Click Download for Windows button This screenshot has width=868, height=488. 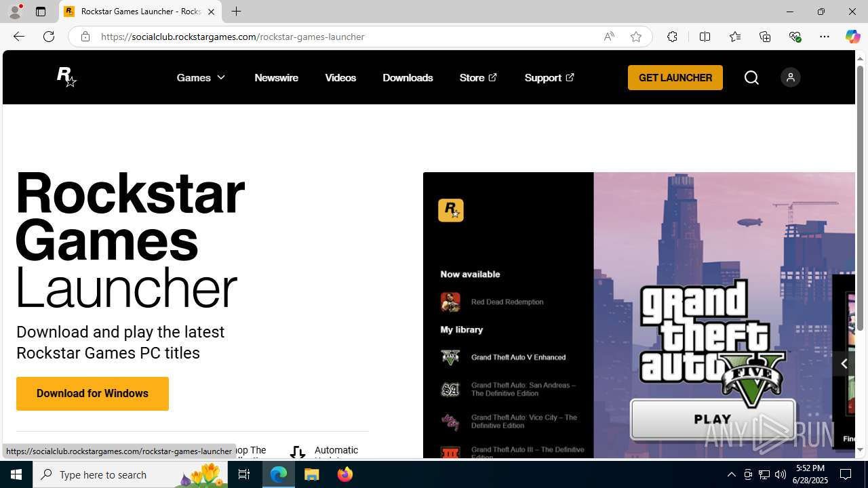point(92,393)
